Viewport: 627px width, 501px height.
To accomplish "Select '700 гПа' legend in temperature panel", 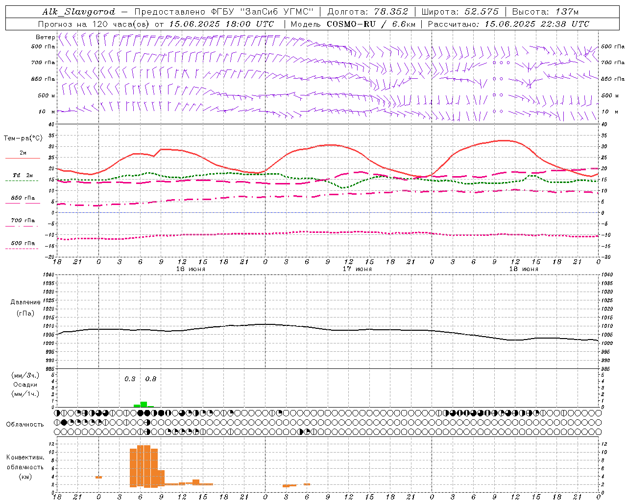I will pyautogui.click(x=23, y=221).
